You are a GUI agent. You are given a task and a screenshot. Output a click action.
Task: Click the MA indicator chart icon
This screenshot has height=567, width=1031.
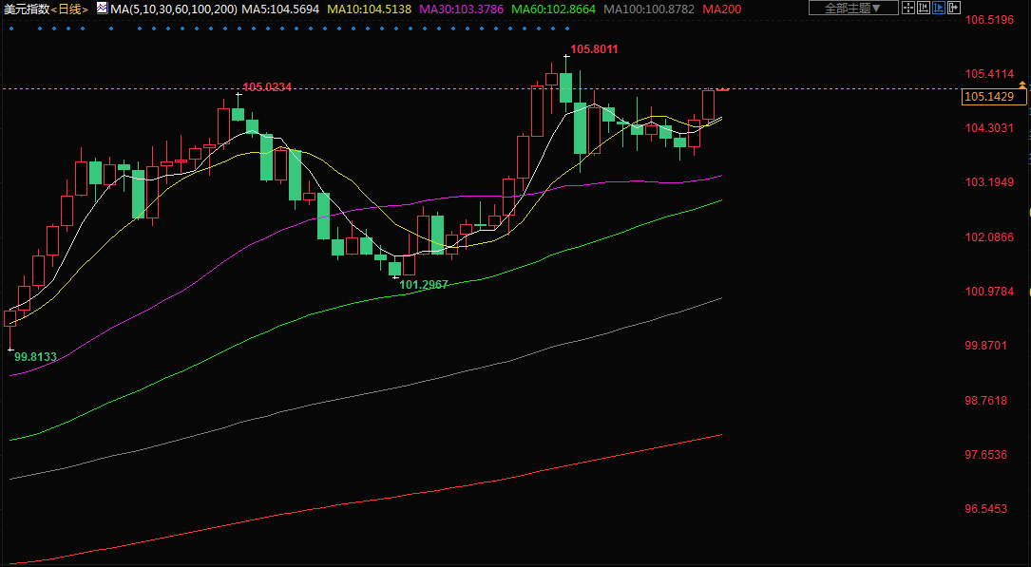(x=103, y=8)
